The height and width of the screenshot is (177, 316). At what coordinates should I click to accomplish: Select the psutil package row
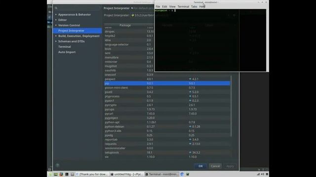click(167, 92)
